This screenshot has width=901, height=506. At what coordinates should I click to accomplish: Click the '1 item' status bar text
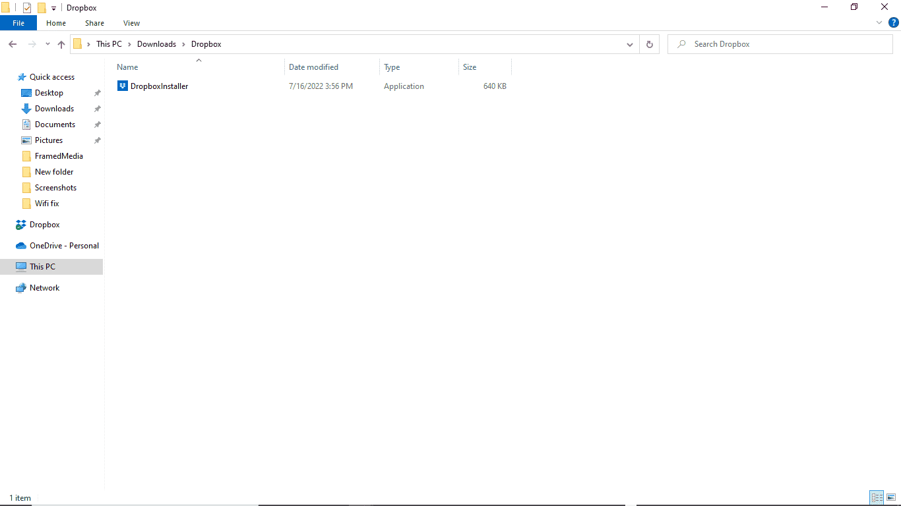coord(20,498)
